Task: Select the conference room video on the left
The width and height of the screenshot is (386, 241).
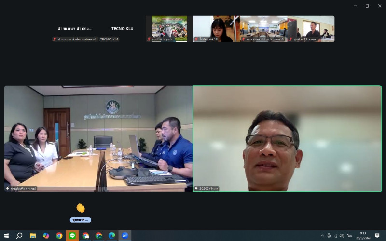Action: point(98,139)
